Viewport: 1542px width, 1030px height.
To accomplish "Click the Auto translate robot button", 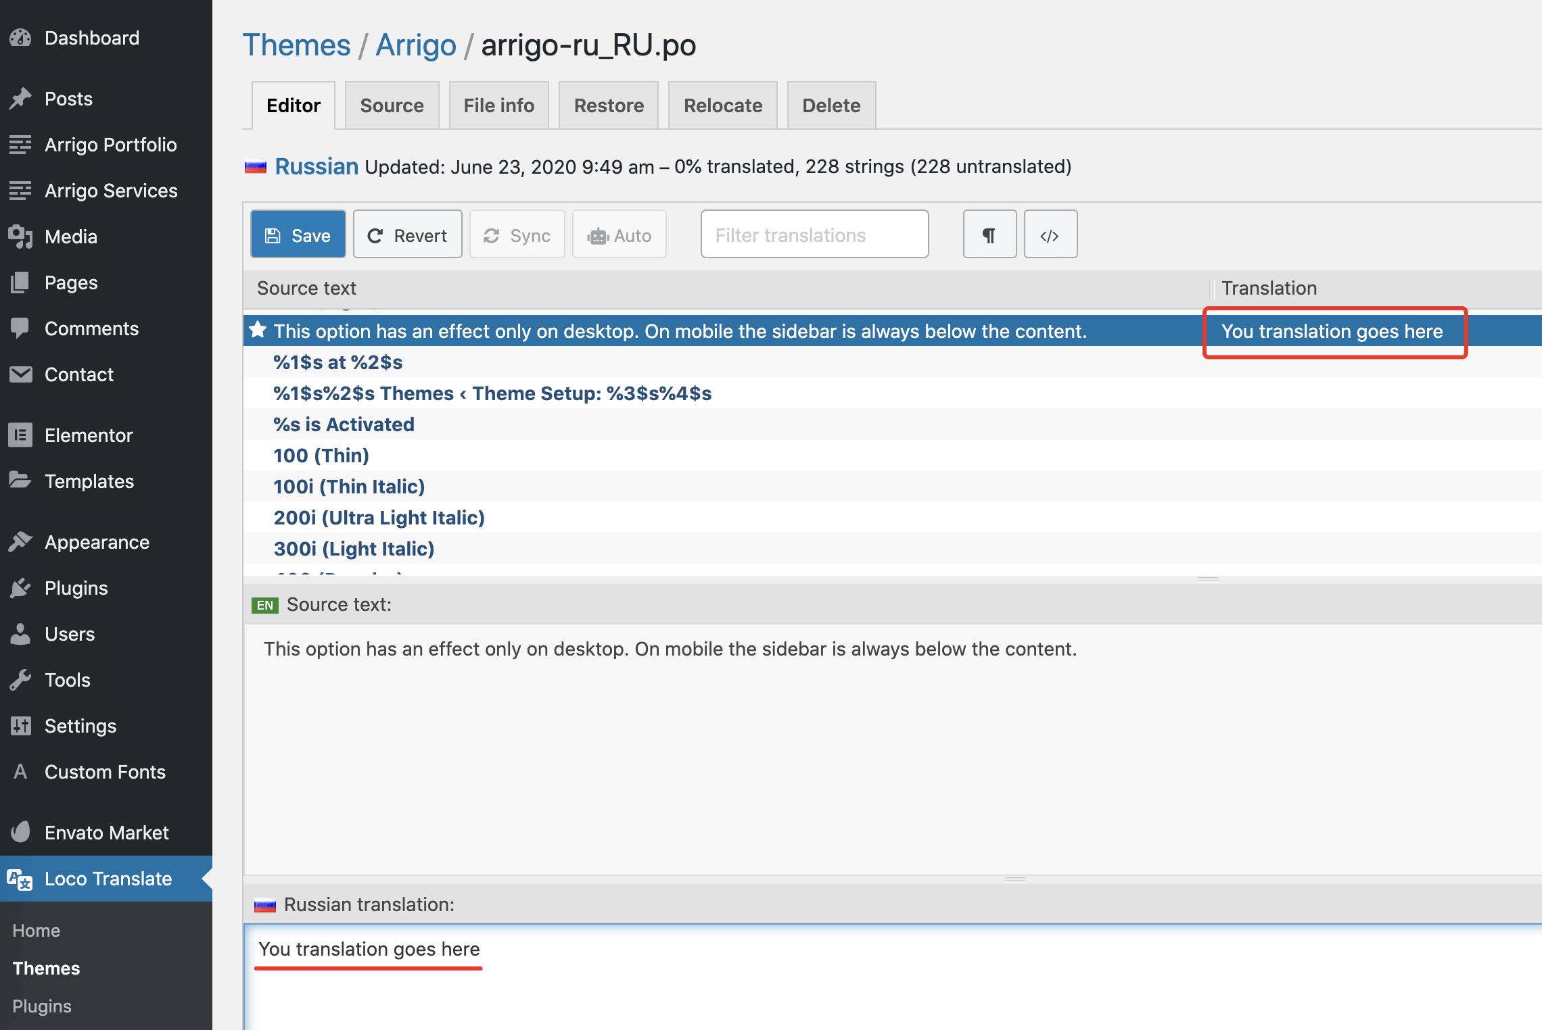I will coord(619,235).
